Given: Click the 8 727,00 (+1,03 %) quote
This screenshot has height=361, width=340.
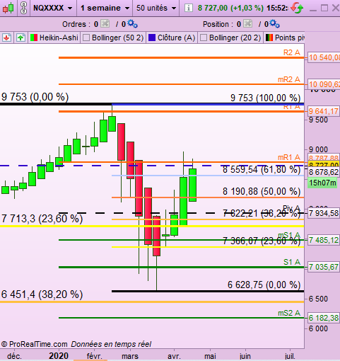Looking at the screenshot, I should [x=230, y=8].
